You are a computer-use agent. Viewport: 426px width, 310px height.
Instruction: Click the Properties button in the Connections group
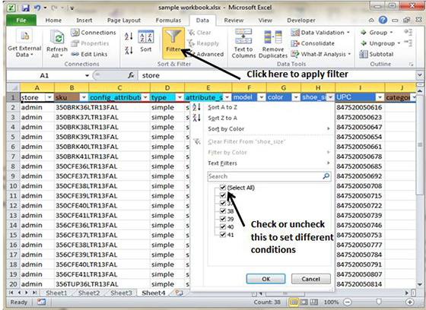tap(90, 43)
